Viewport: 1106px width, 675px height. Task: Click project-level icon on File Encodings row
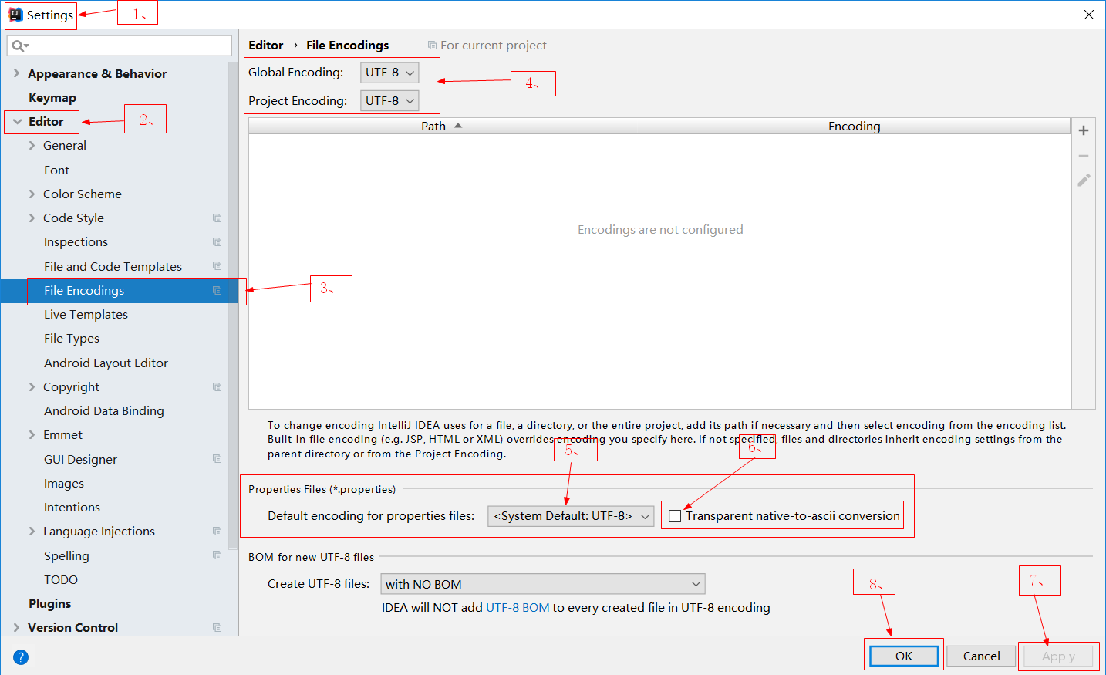click(x=217, y=291)
